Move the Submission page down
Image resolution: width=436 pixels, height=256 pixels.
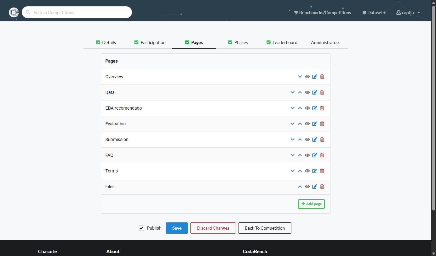pos(292,139)
